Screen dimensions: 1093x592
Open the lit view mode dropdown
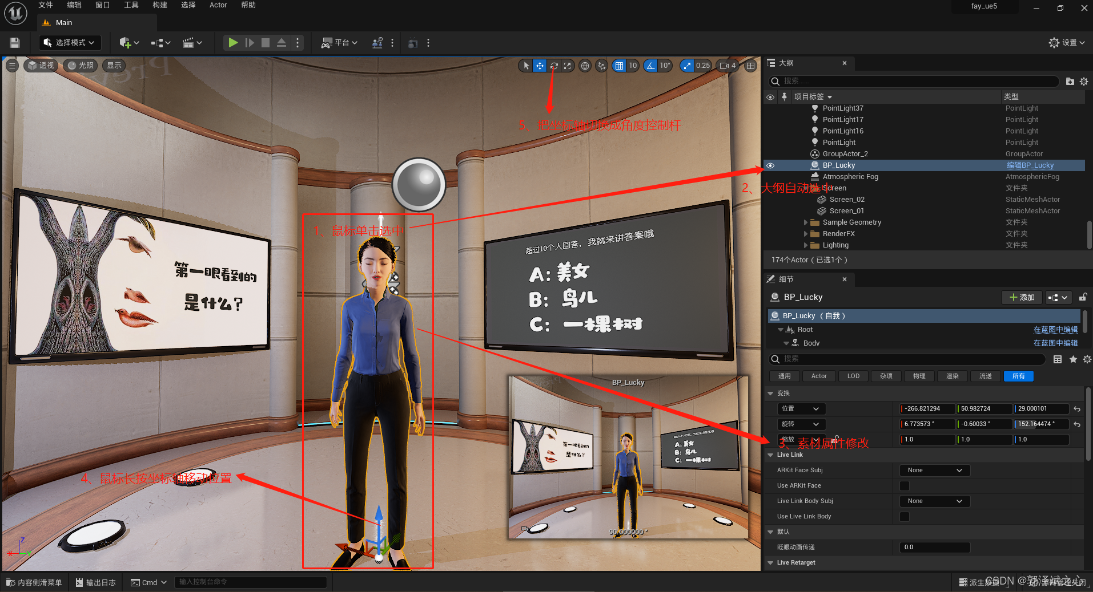pyautogui.click(x=81, y=66)
